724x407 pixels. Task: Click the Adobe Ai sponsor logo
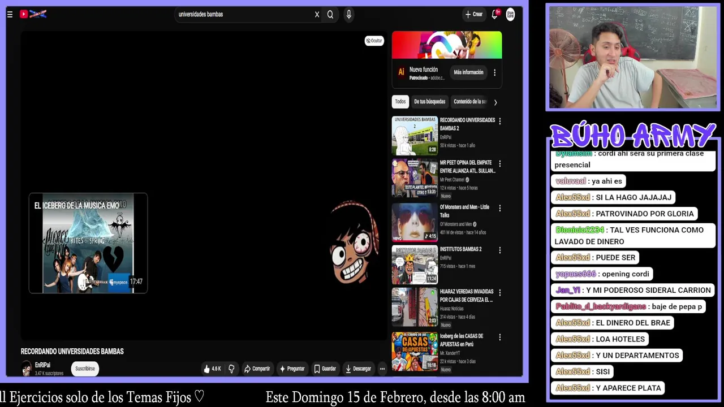[x=401, y=72]
